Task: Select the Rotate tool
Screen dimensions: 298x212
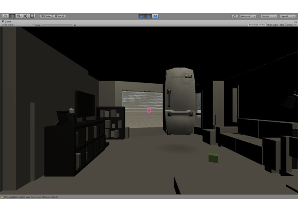Action: pyautogui.click(x=18, y=16)
